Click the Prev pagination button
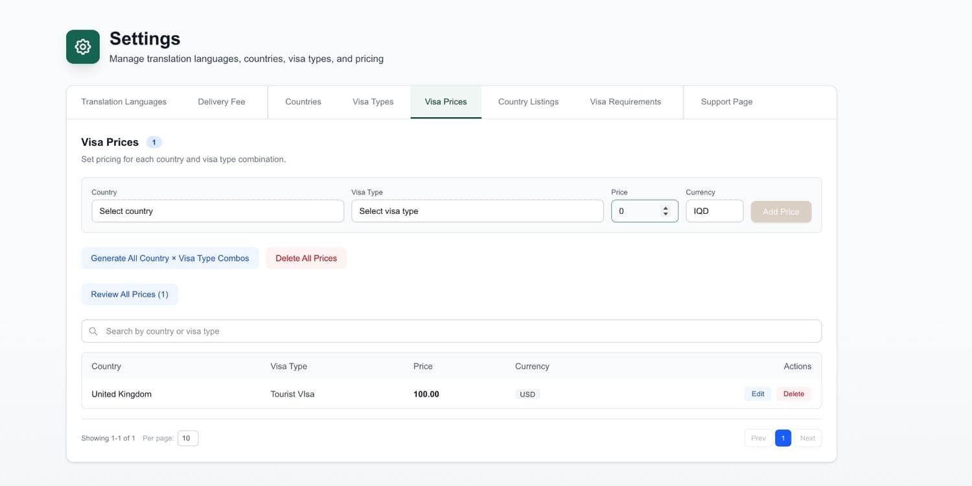972x486 pixels. (758, 438)
